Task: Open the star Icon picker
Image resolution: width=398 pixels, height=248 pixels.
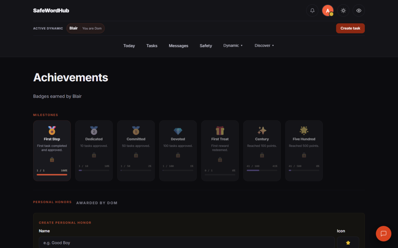Action: 348,242
